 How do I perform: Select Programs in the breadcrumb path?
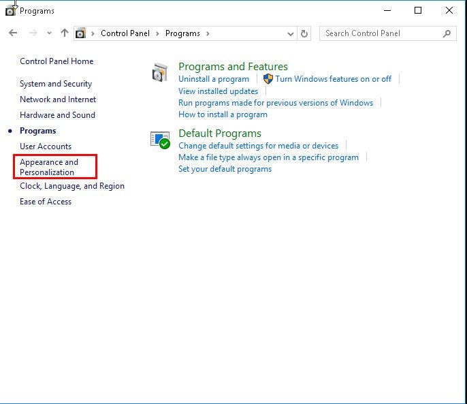point(182,33)
